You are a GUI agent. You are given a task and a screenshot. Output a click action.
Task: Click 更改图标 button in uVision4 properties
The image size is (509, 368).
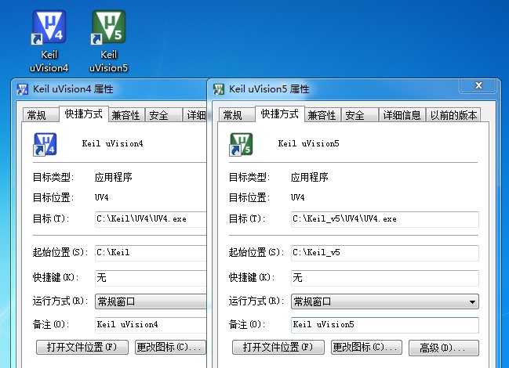coord(170,348)
